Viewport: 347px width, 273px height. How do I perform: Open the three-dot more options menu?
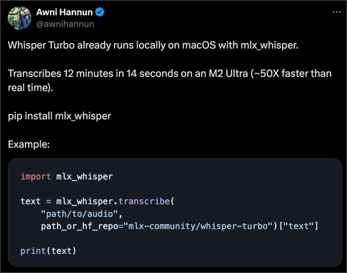tap(336, 12)
